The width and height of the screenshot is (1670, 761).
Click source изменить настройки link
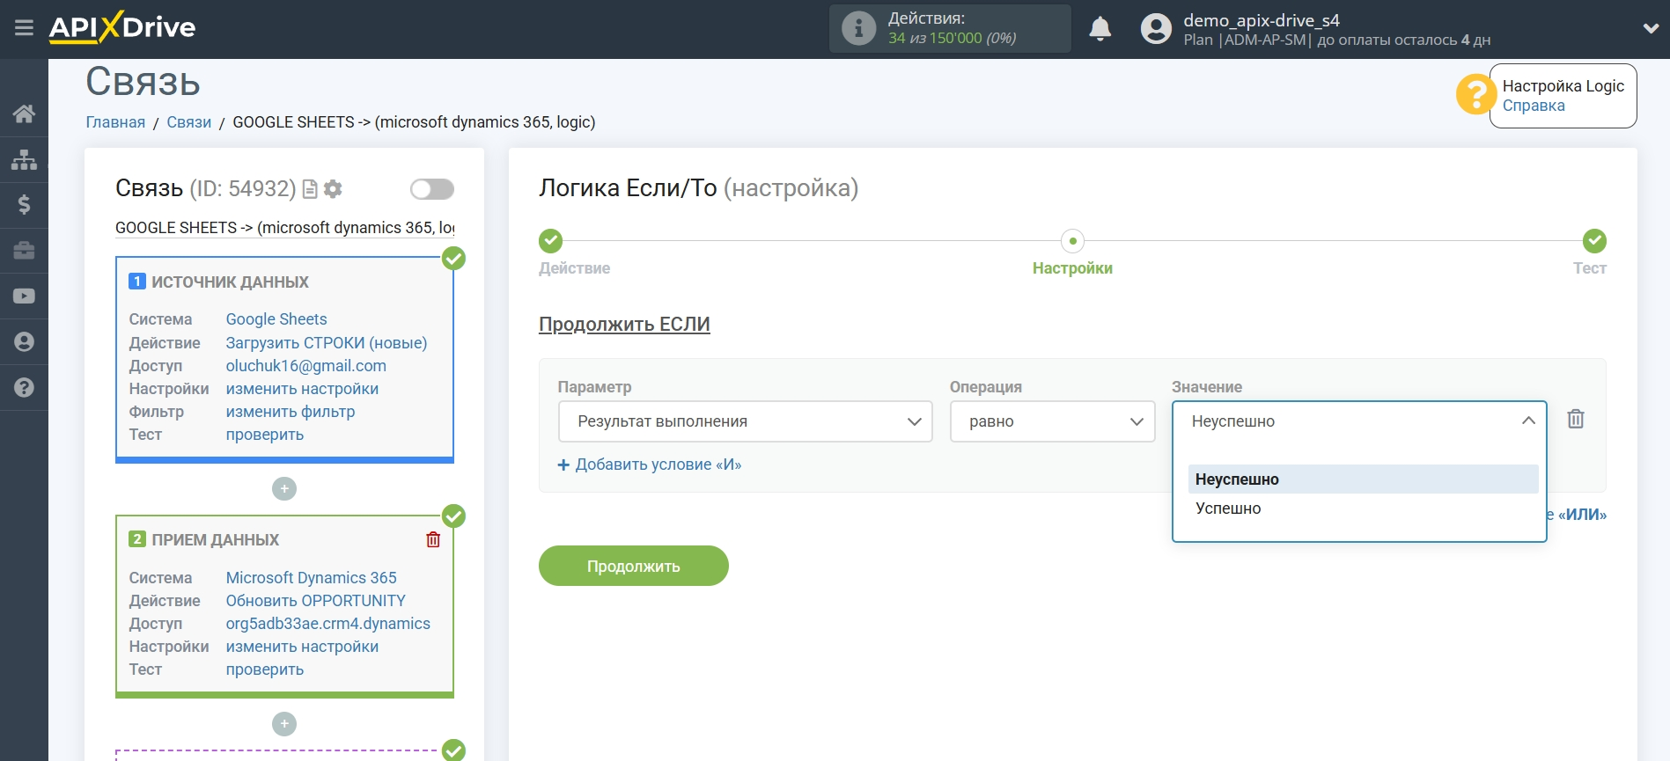point(302,389)
